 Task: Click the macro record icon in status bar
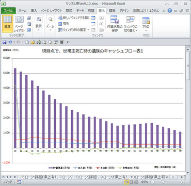(19, 182)
